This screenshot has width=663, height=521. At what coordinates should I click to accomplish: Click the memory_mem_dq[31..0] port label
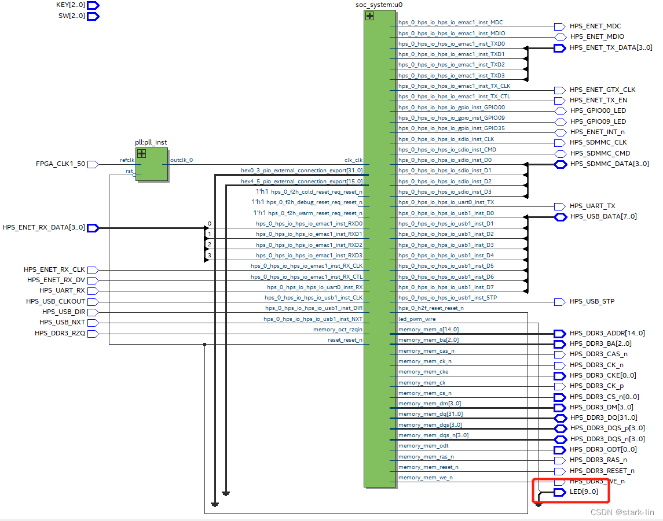430,414
